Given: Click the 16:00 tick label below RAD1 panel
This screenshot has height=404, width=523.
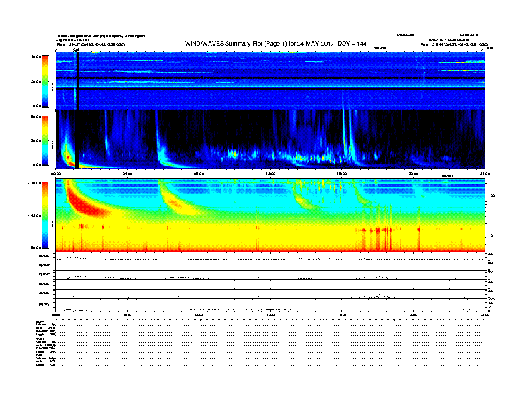Looking at the screenshot, I should (342, 174).
